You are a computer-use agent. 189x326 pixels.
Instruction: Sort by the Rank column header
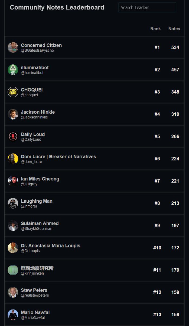[155, 29]
